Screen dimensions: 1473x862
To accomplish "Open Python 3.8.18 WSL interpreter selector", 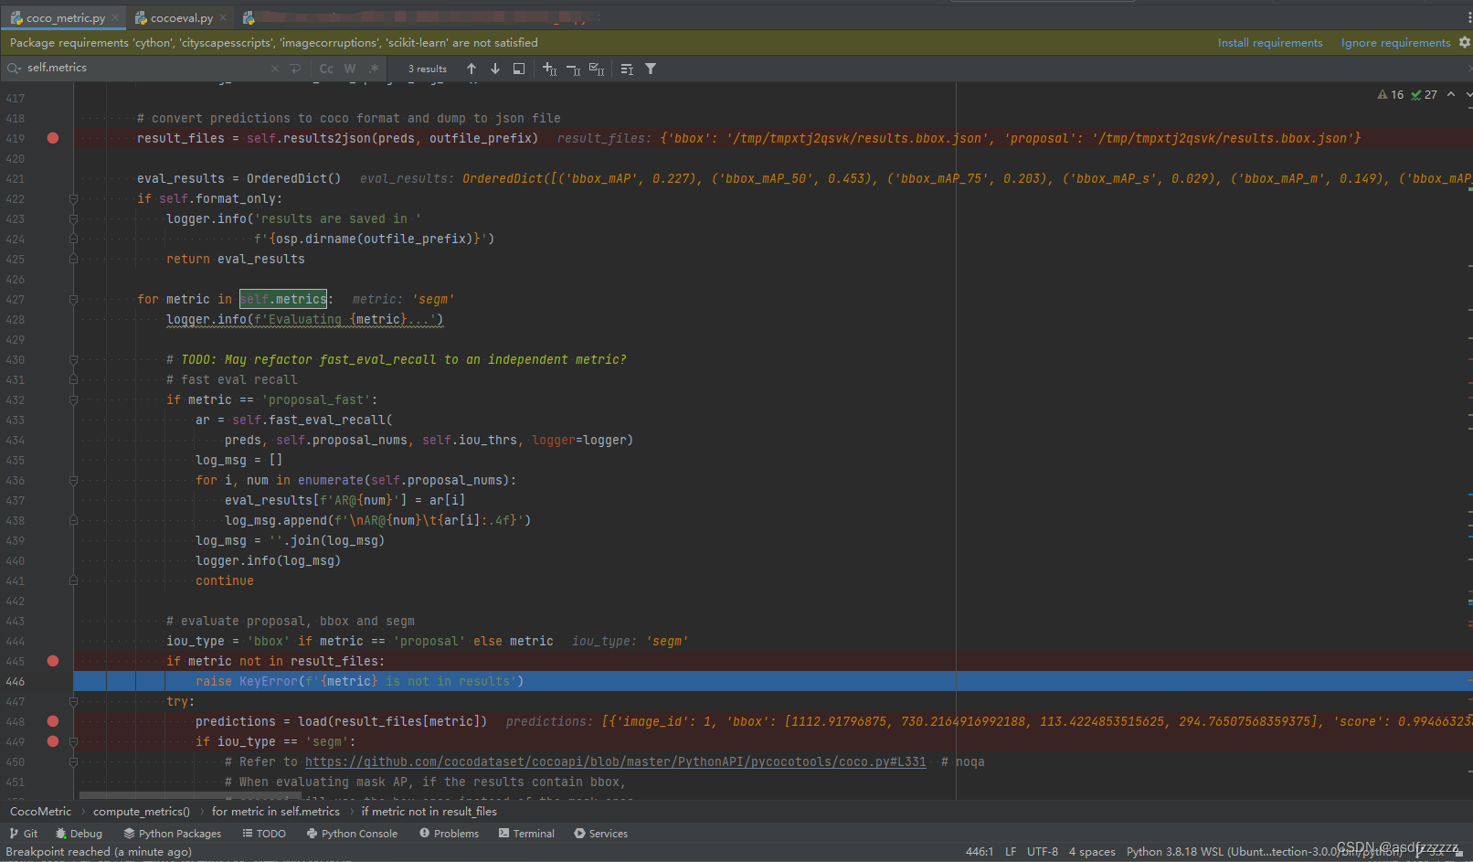I will [1264, 852].
